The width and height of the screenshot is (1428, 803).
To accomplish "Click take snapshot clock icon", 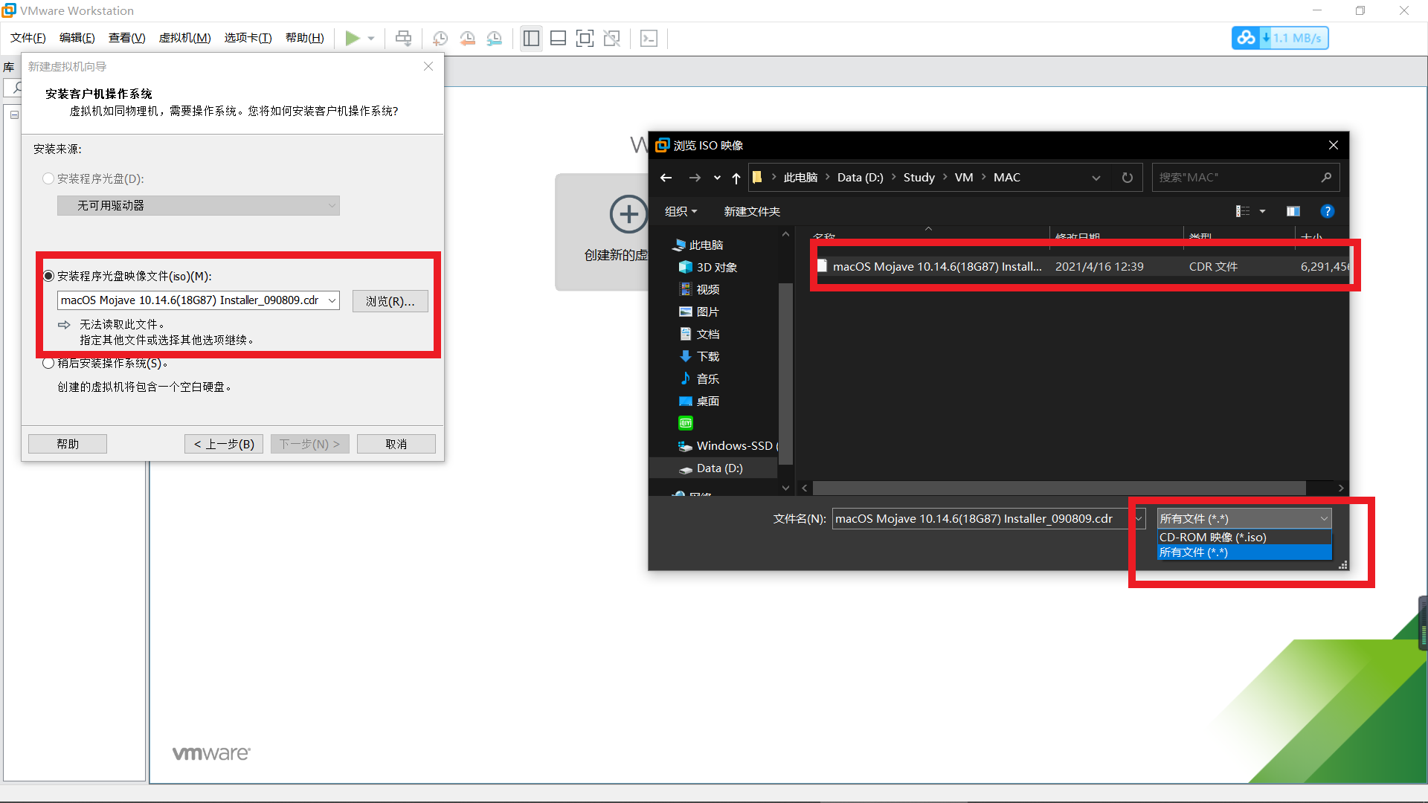I will 440,39.
